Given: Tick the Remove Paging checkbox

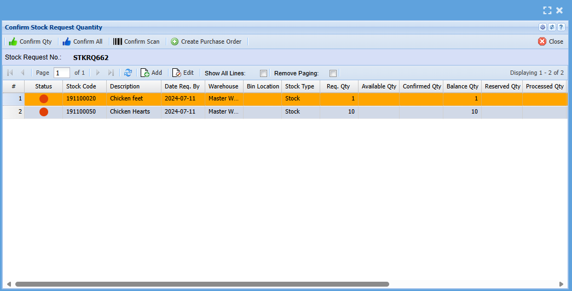Looking at the screenshot, I should (x=333, y=73).
